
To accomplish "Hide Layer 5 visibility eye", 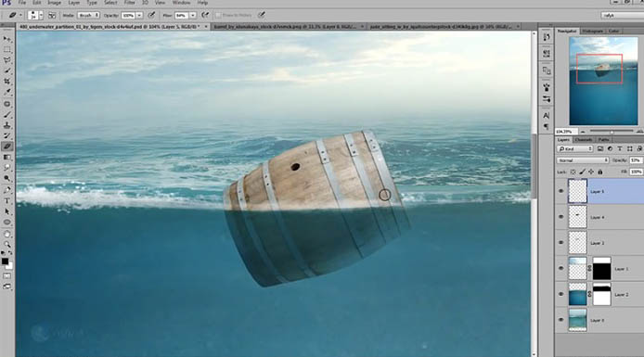I will point(561,191).
